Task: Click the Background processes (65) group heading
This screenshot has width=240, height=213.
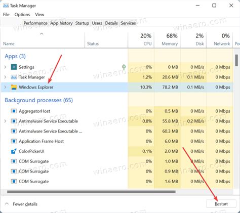Action: click(x=39, y=100)
